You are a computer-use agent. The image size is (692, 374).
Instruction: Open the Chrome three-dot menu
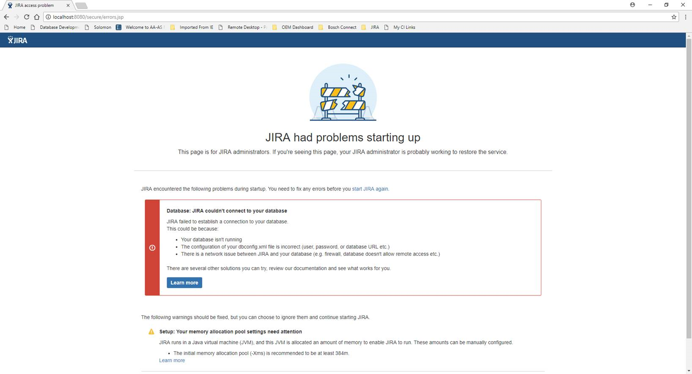click(685, 17)
